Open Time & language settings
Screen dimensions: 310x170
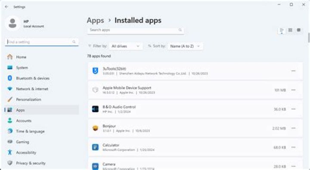point(41,131)
